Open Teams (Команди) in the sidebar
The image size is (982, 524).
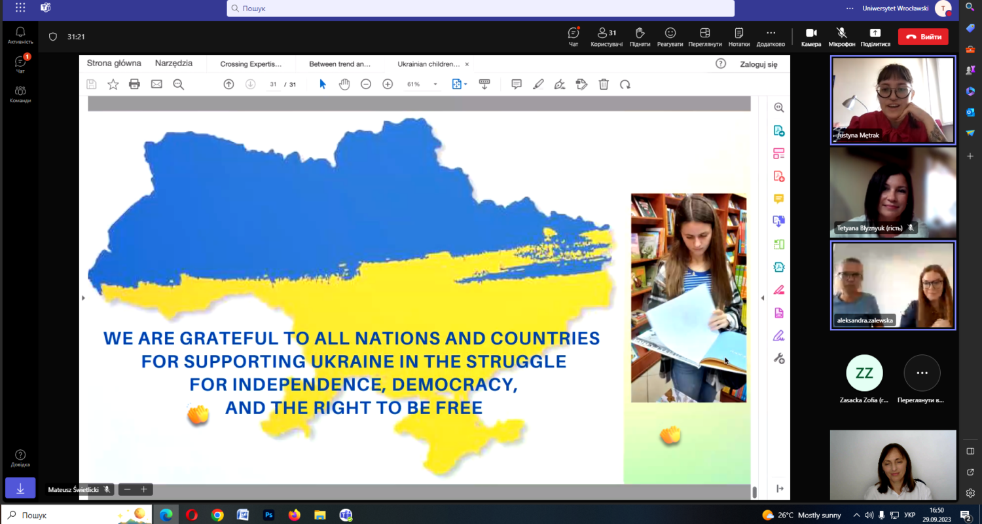click(x=20, y=94)
